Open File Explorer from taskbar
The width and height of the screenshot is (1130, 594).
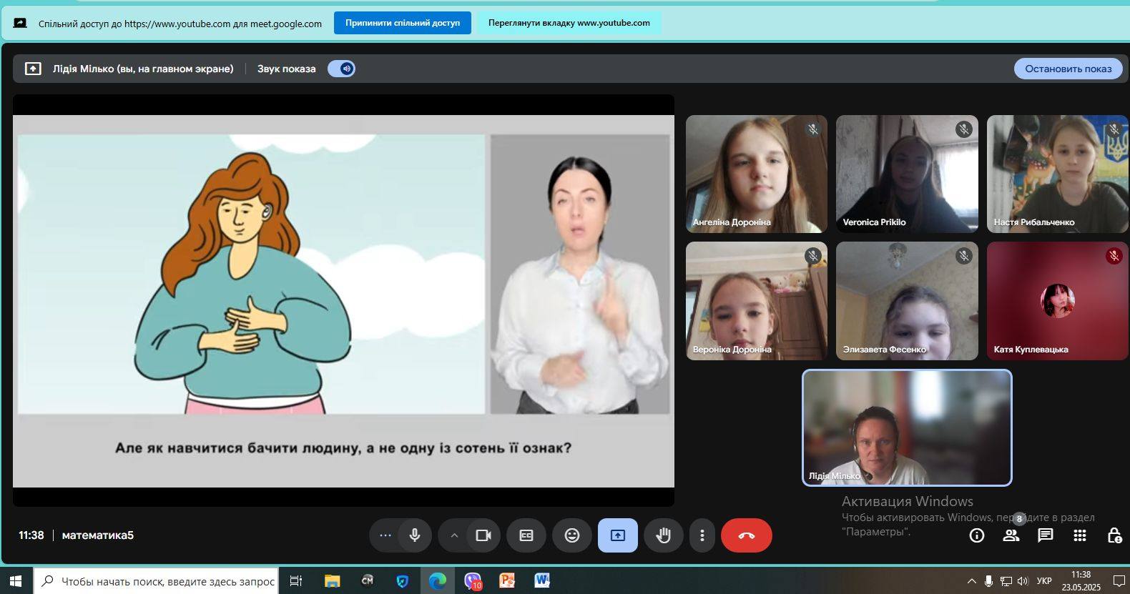coord(332,581)
